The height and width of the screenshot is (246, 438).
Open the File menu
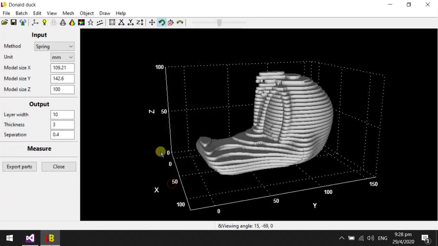coord(6,13)
